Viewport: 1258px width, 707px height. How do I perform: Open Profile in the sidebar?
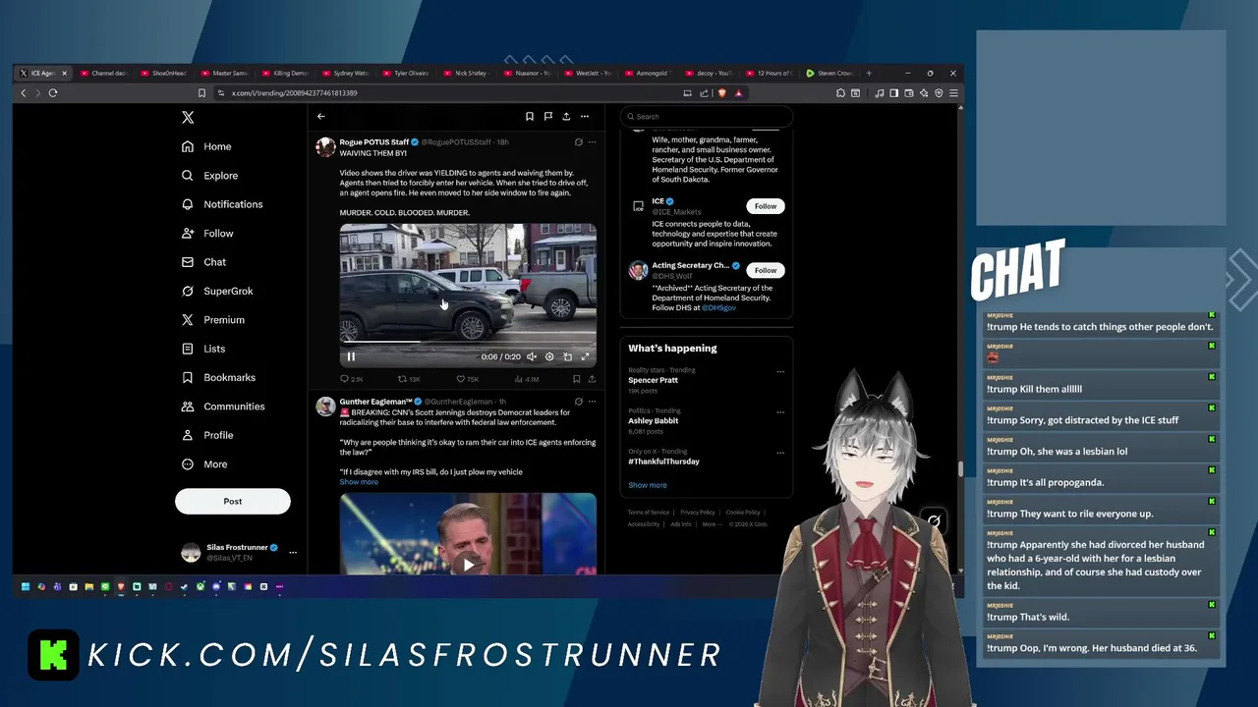207,435
